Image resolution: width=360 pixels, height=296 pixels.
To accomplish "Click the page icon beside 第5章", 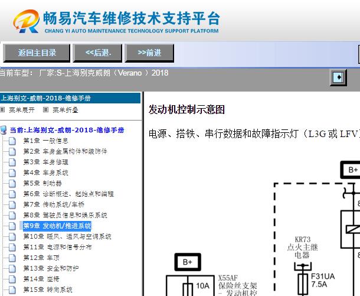I will point(12,183).
